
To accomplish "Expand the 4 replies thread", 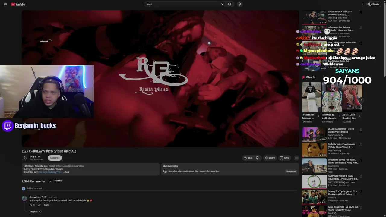I will click(35, 212).
